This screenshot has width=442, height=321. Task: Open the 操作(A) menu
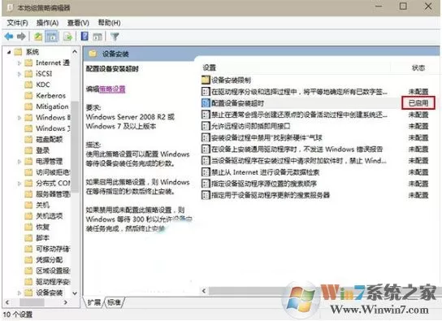(47, 23)
